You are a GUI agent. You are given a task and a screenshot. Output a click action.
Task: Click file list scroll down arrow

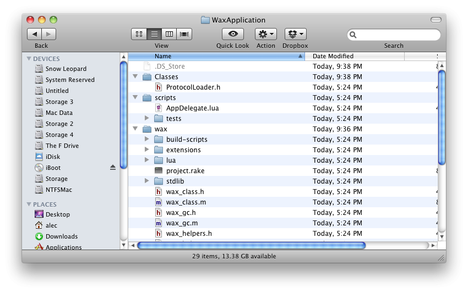(442, 237)
